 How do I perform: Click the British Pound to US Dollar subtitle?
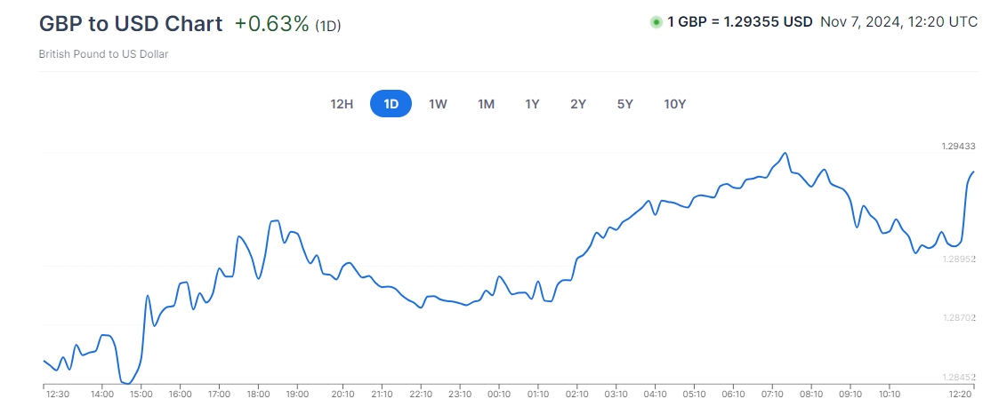click(x=103, y=54)
